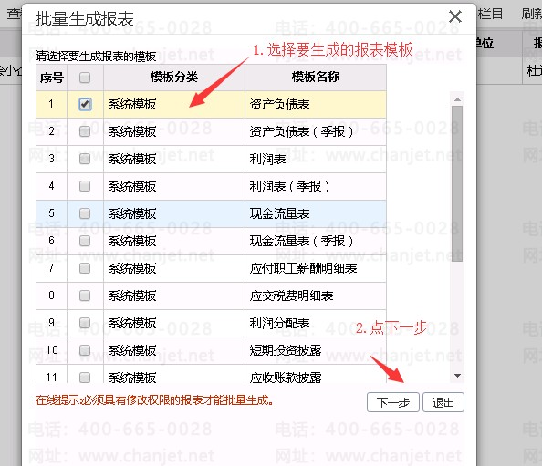Select the 利润分配表 name cell
Viewport: 542px width, 466px height.
pyautogui.click(x=315, y=323)
